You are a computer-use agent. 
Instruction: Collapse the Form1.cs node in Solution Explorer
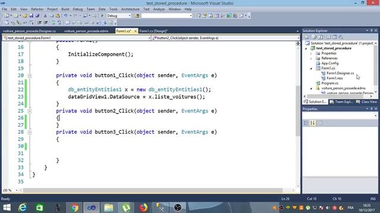point(311,69)
